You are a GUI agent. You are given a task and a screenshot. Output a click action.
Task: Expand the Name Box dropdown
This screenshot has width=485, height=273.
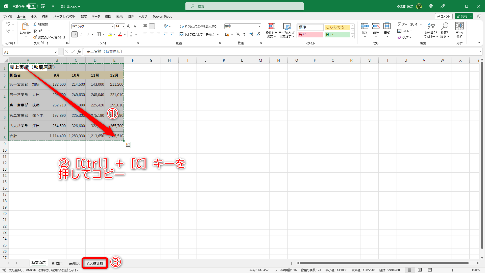(x=56, y=52)
